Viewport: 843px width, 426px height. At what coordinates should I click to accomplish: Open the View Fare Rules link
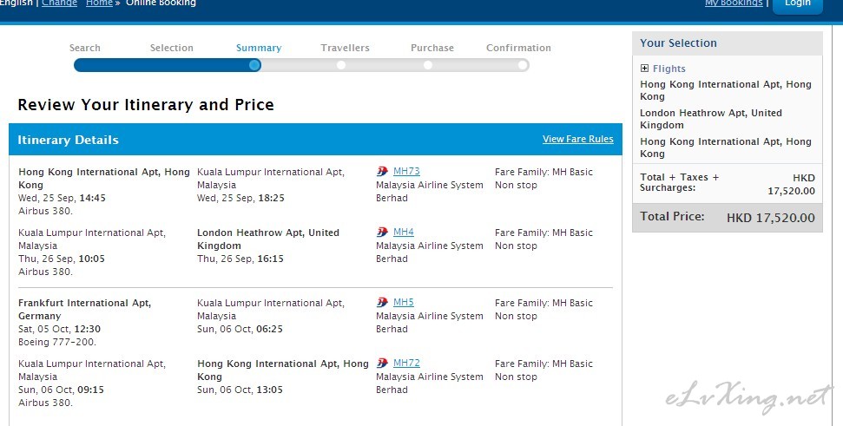tap(578, 139)
